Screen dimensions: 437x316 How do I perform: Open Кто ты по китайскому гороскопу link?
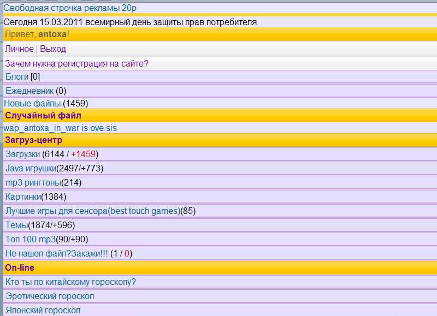pos(70,282)
